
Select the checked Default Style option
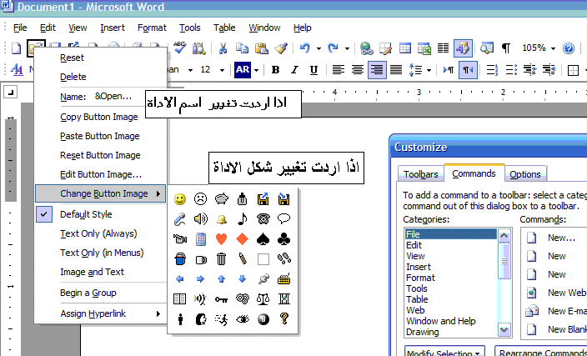coord(100,214)
